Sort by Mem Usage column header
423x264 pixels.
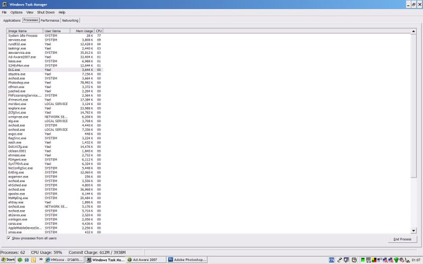coord(82,31)
